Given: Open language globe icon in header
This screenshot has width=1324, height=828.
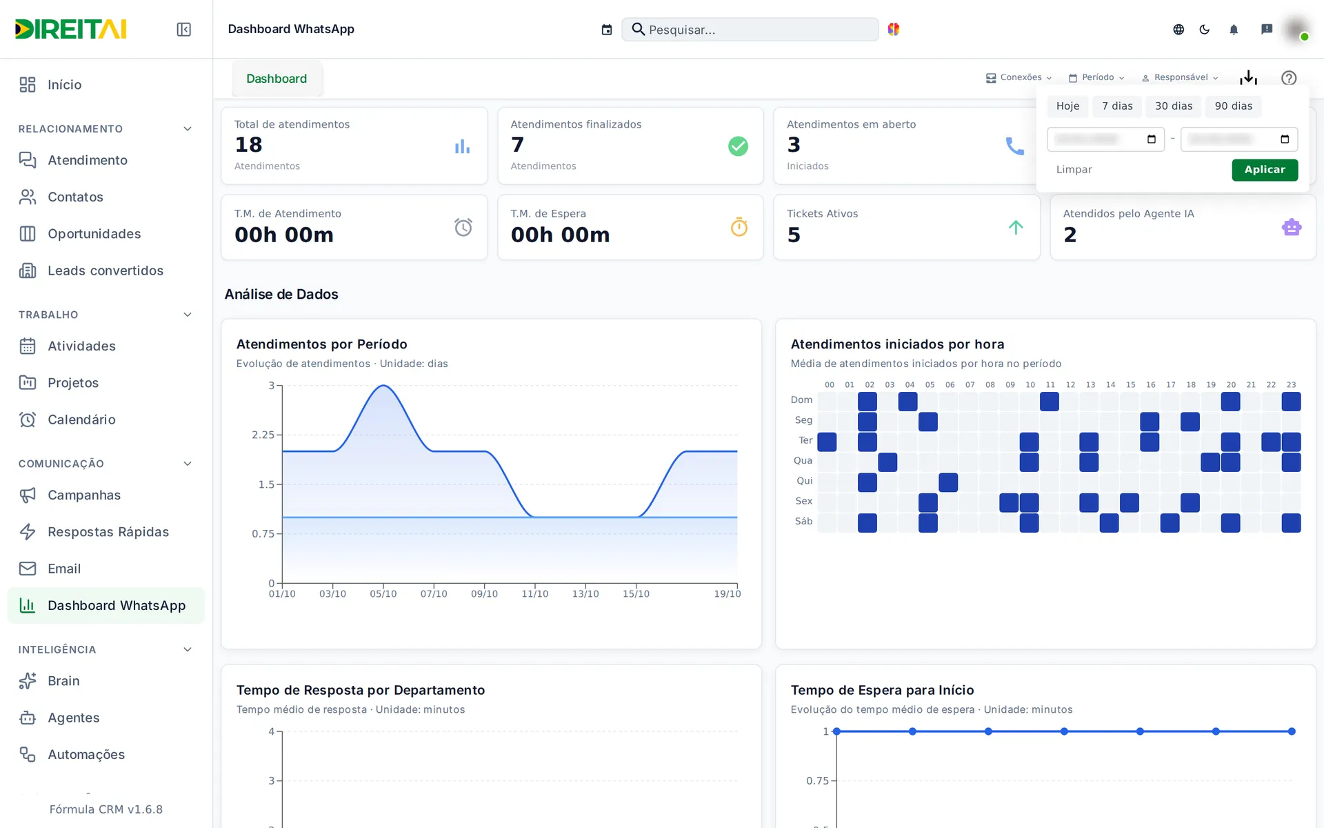Looking at the screenshot, I should 1178,29.
